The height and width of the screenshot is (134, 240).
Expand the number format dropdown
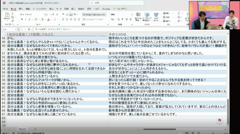tap(131, 14)
